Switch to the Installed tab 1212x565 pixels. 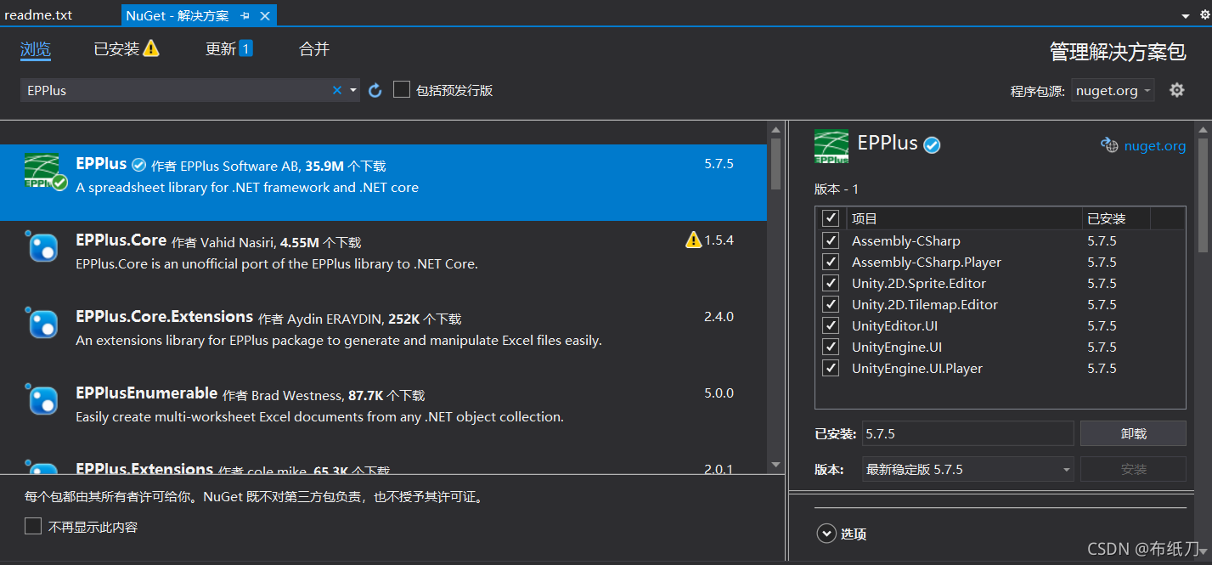116,49
